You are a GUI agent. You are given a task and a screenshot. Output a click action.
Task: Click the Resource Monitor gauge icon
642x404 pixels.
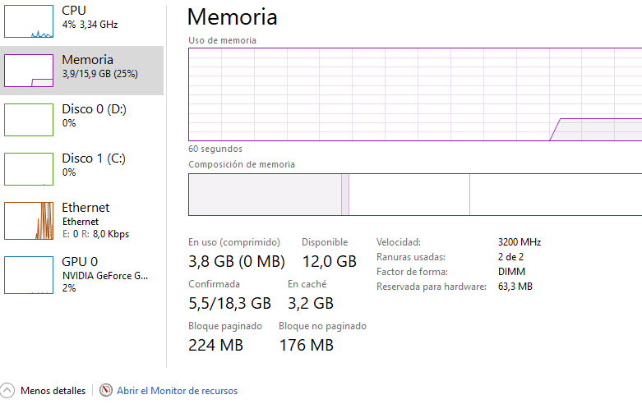[106, 390]
